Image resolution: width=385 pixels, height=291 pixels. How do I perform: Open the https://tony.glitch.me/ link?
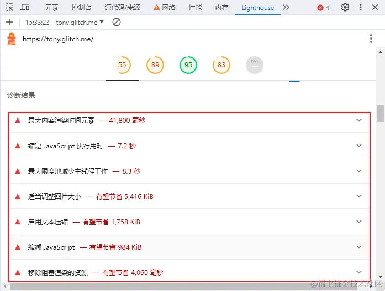58,39
